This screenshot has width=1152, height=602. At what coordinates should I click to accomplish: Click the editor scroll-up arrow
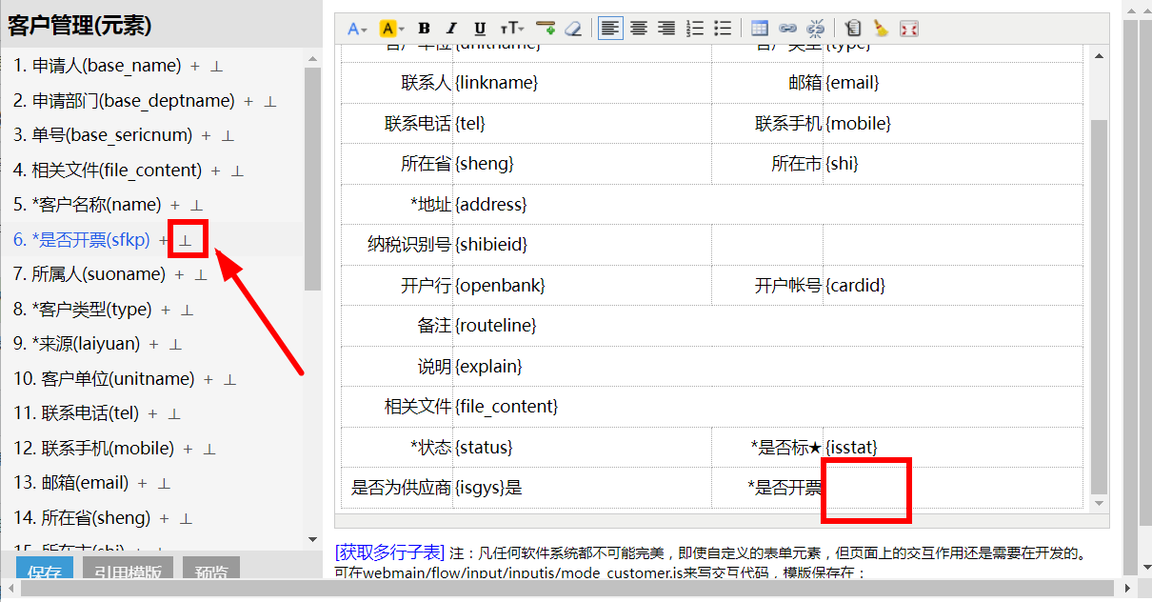[1100, 55]
